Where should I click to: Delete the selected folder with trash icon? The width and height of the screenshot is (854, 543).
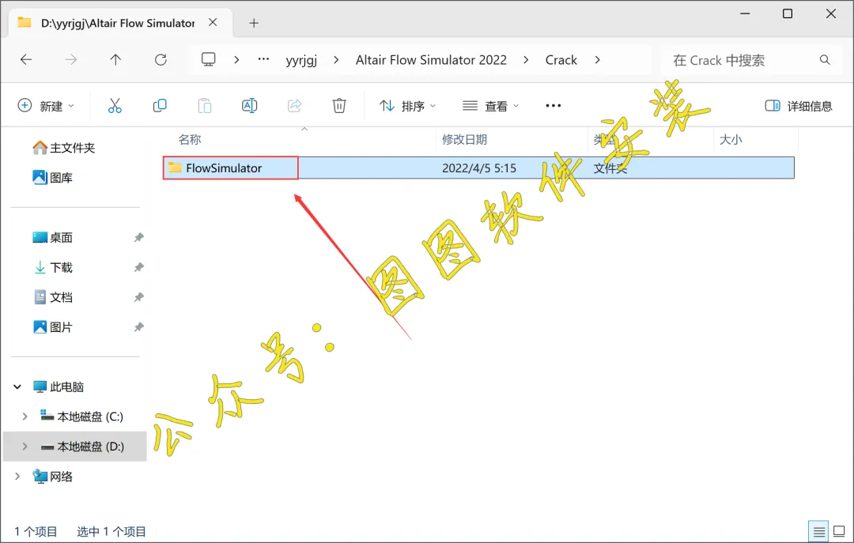[x=339, y=106]
